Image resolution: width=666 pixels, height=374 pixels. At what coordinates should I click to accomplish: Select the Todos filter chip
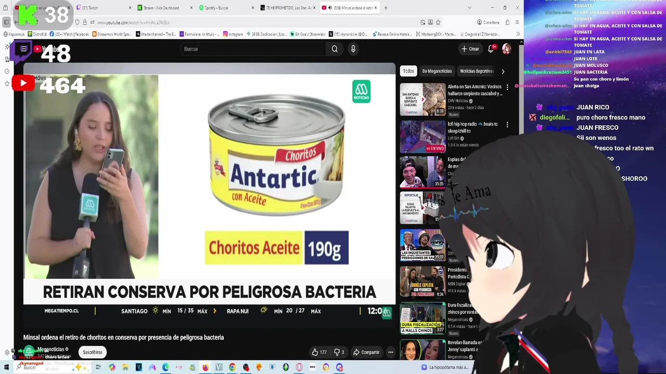click(408, 71)
